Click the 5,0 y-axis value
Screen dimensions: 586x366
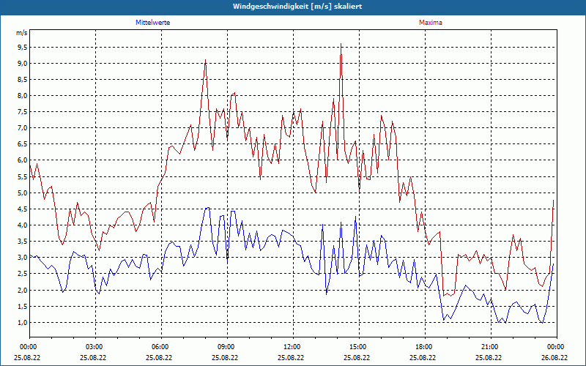point(23,193)
